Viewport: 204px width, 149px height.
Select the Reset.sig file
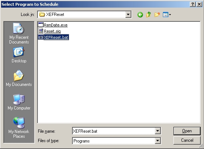[x=52, y=31]
